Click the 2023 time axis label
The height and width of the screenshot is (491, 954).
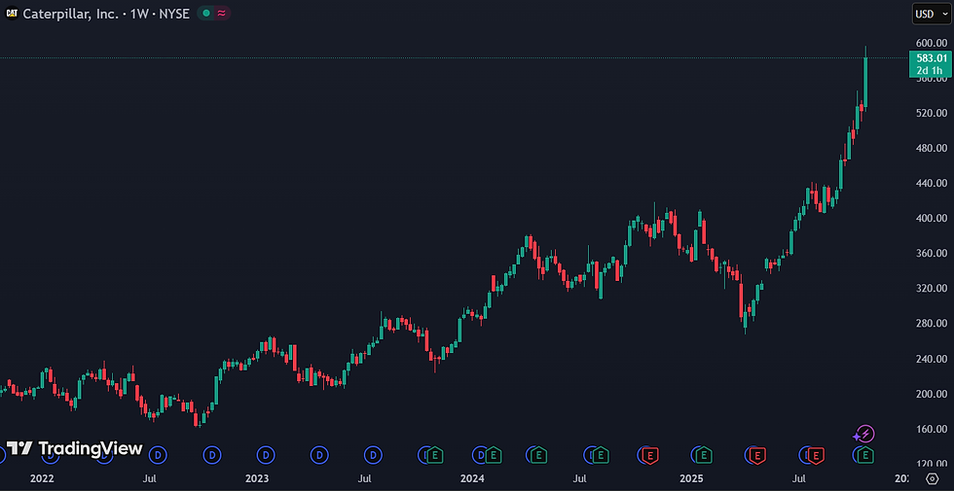point(257,478)
